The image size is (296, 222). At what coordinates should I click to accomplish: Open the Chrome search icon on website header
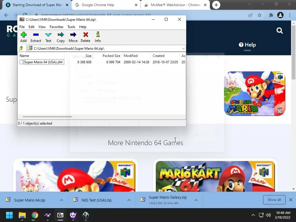click(x=280, y=30)
